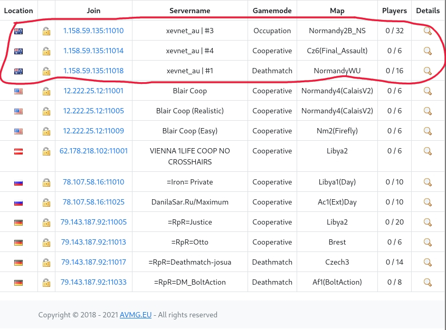Image resolution: width=446 pixels, height=330 pixels.
Task: Click the Map column header
Action: pyautogui.click(x=337, y=11)
